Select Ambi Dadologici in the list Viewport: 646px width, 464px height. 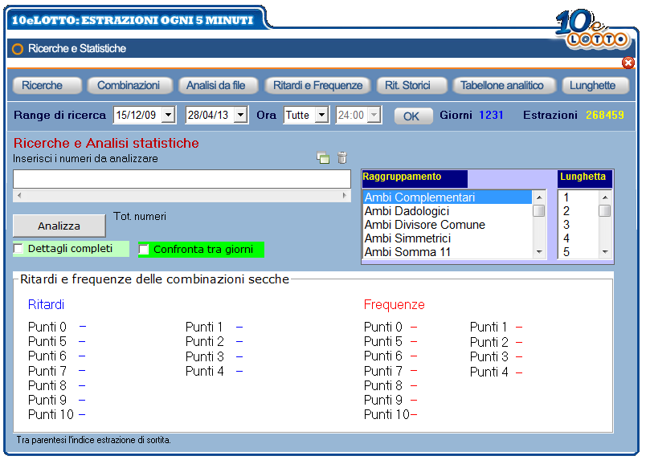pyautogui.click(x=447, y=211)
